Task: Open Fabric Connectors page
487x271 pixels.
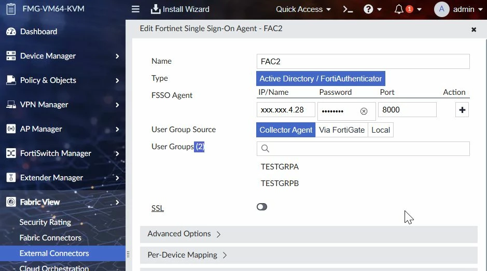Action: point(50,238)
